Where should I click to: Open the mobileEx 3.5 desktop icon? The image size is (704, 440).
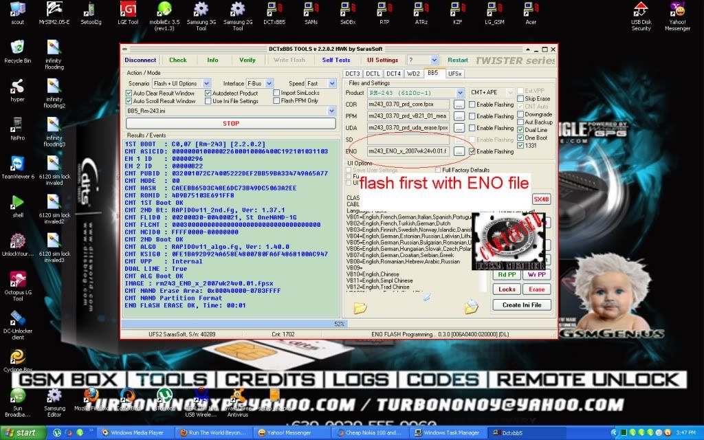pyautogui.click(x=164, y=16)
